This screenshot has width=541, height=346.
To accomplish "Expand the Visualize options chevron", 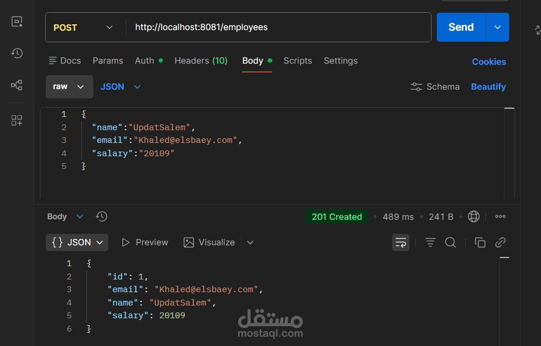I will click(250, 242).
